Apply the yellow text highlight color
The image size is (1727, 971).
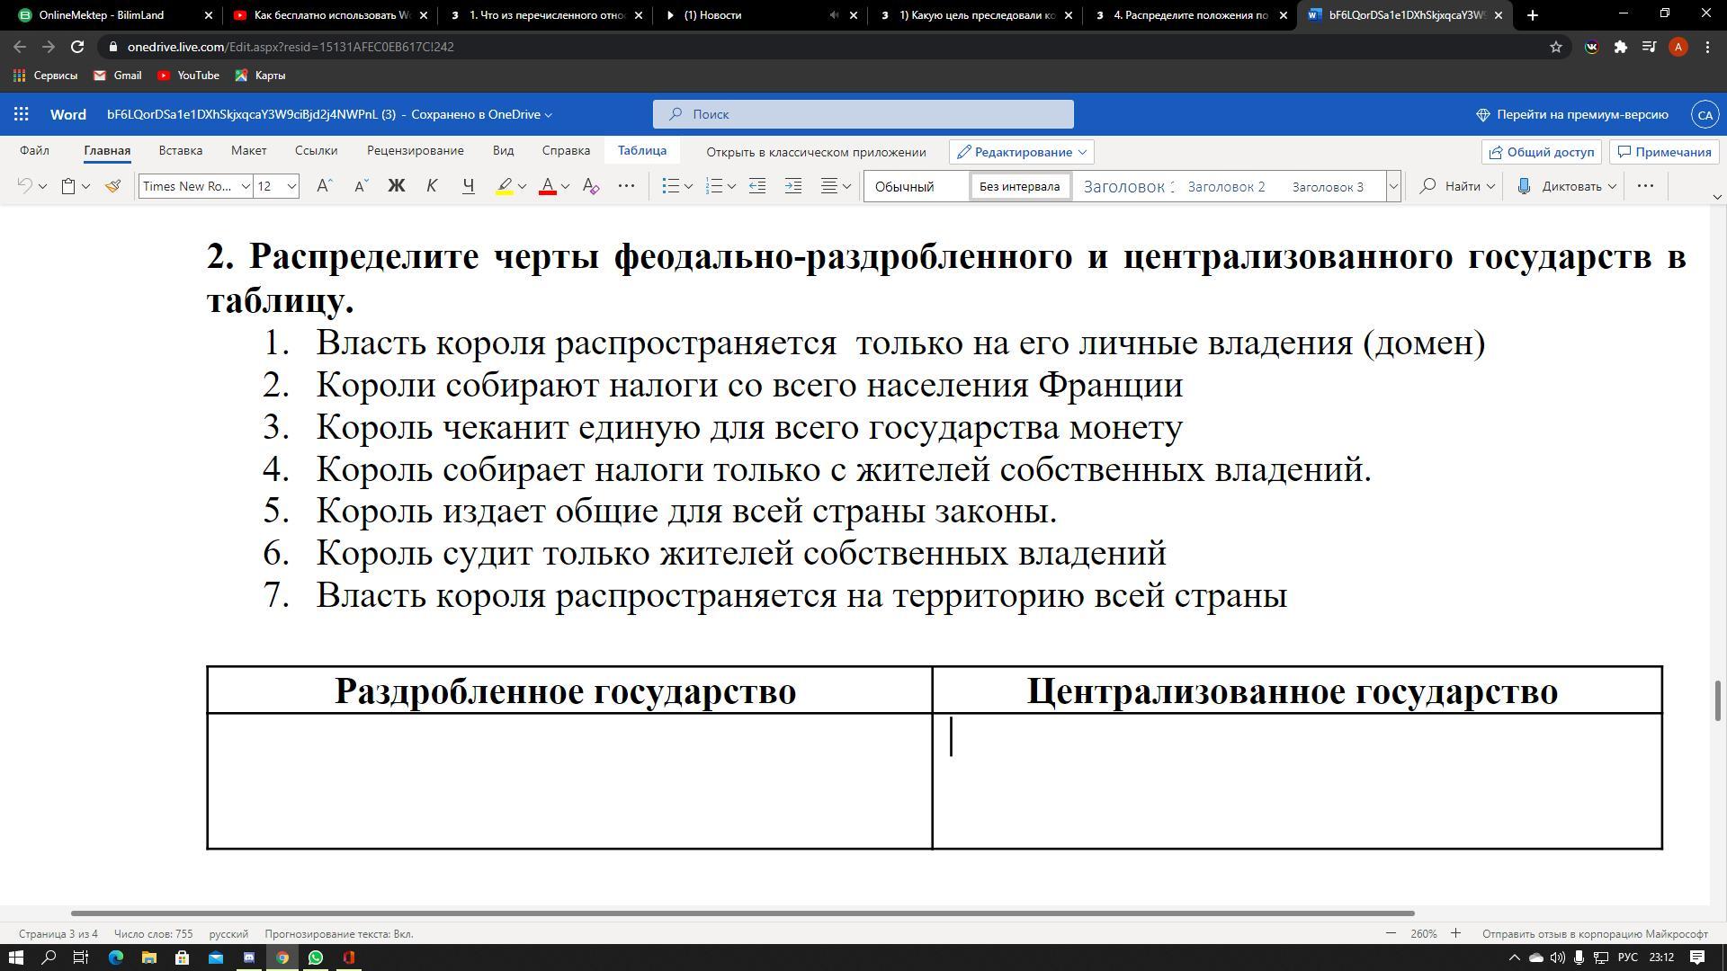pos(505,186)
